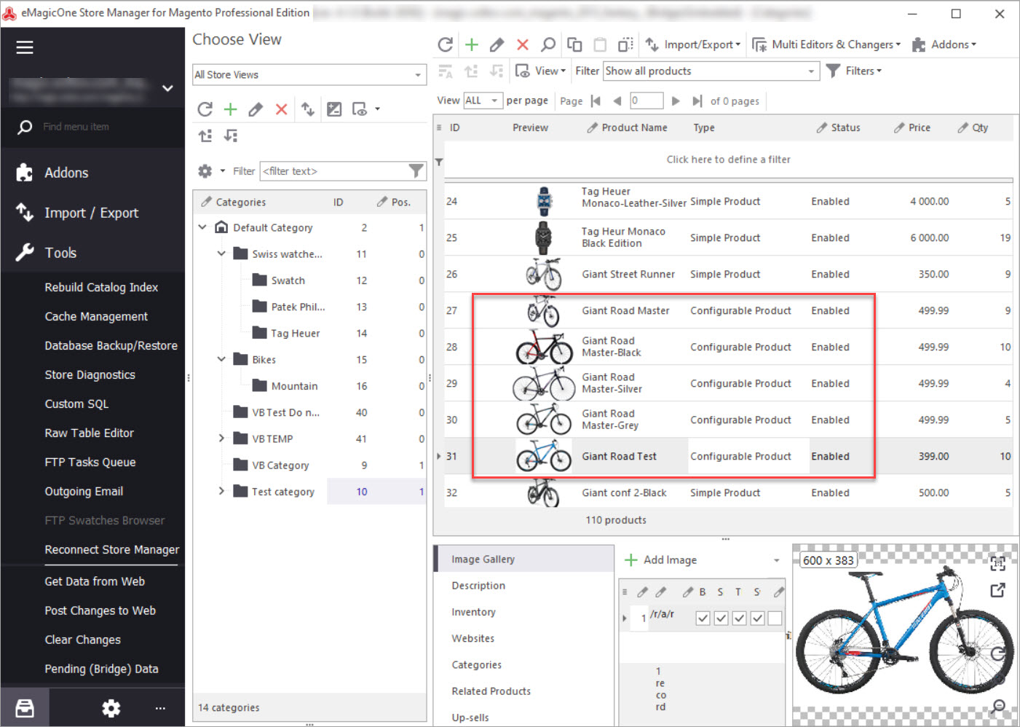Toggle Thumbnail image checkbox
The width and height of the screenshot is (1020, 727).
tap(739, 618)
